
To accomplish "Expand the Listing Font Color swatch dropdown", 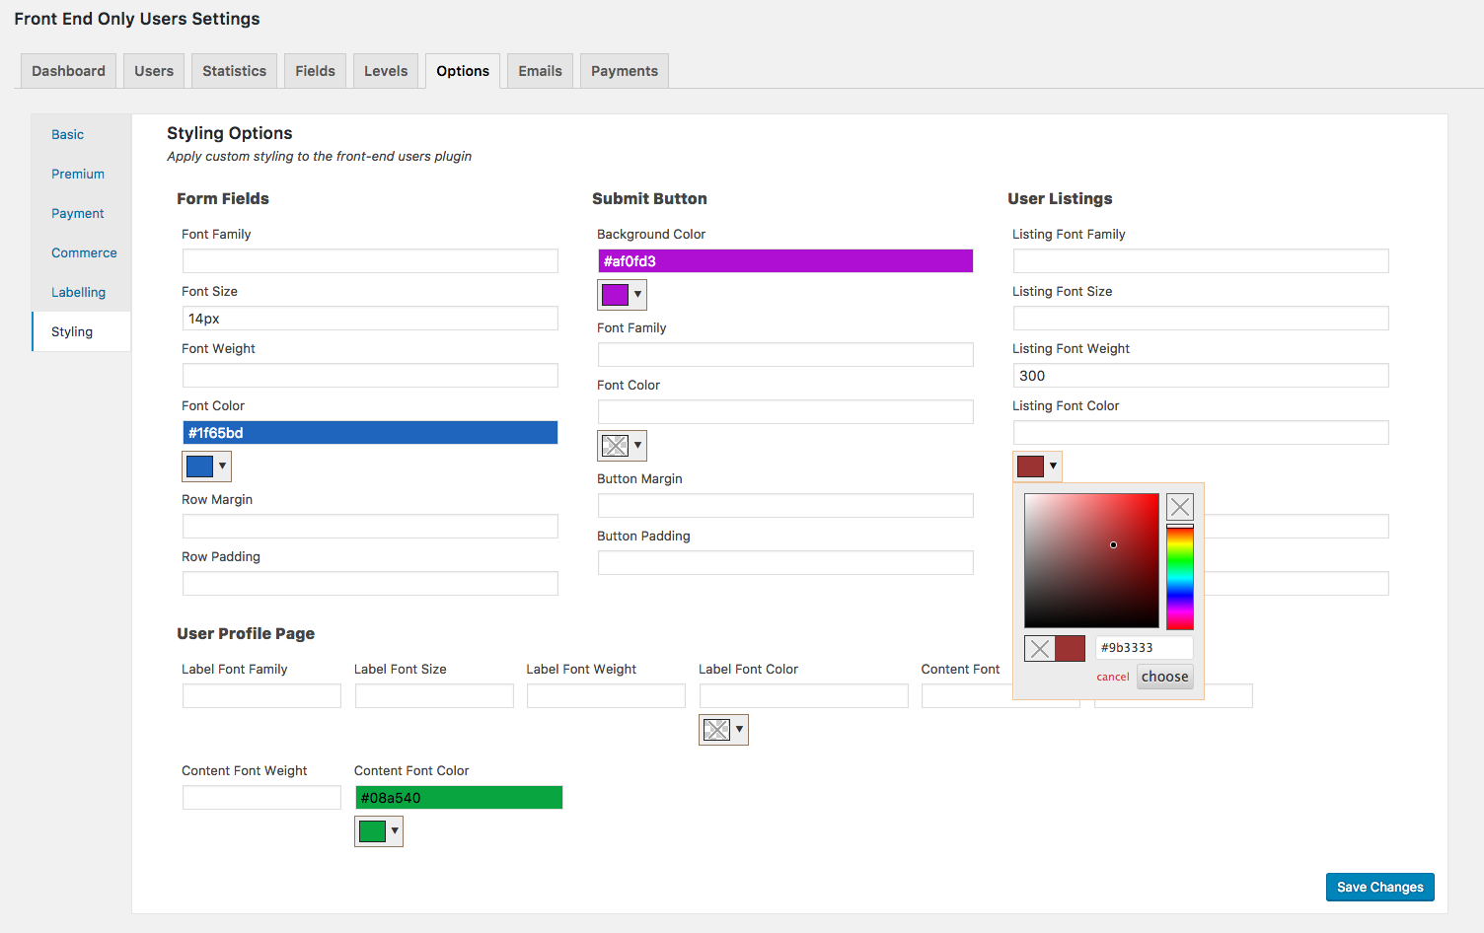I will (x=1052, y=466).
